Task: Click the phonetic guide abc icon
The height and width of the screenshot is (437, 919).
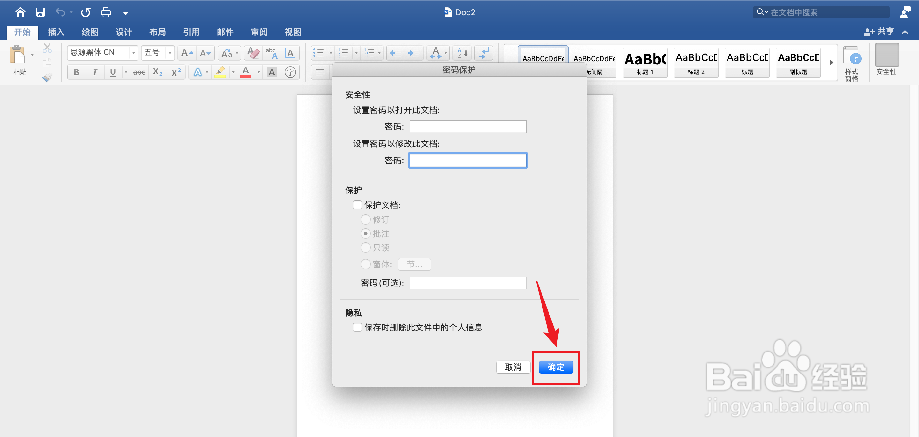Action: 272,53
